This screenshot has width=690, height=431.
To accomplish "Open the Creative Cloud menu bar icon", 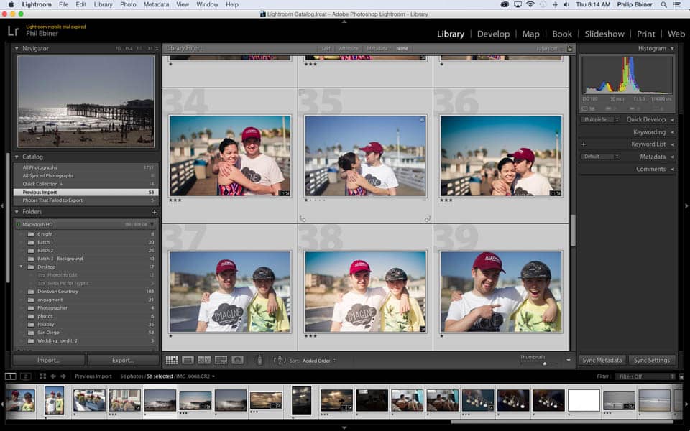I will point(505,4).
